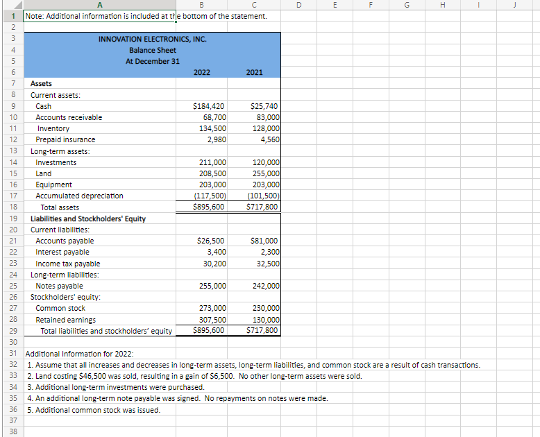Select column C header
The height and width of the screenshot is (437, 540).
(x=254, y=5)
